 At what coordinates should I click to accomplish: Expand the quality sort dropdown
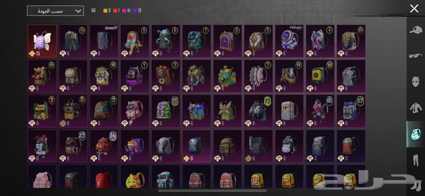pos(55,11)
